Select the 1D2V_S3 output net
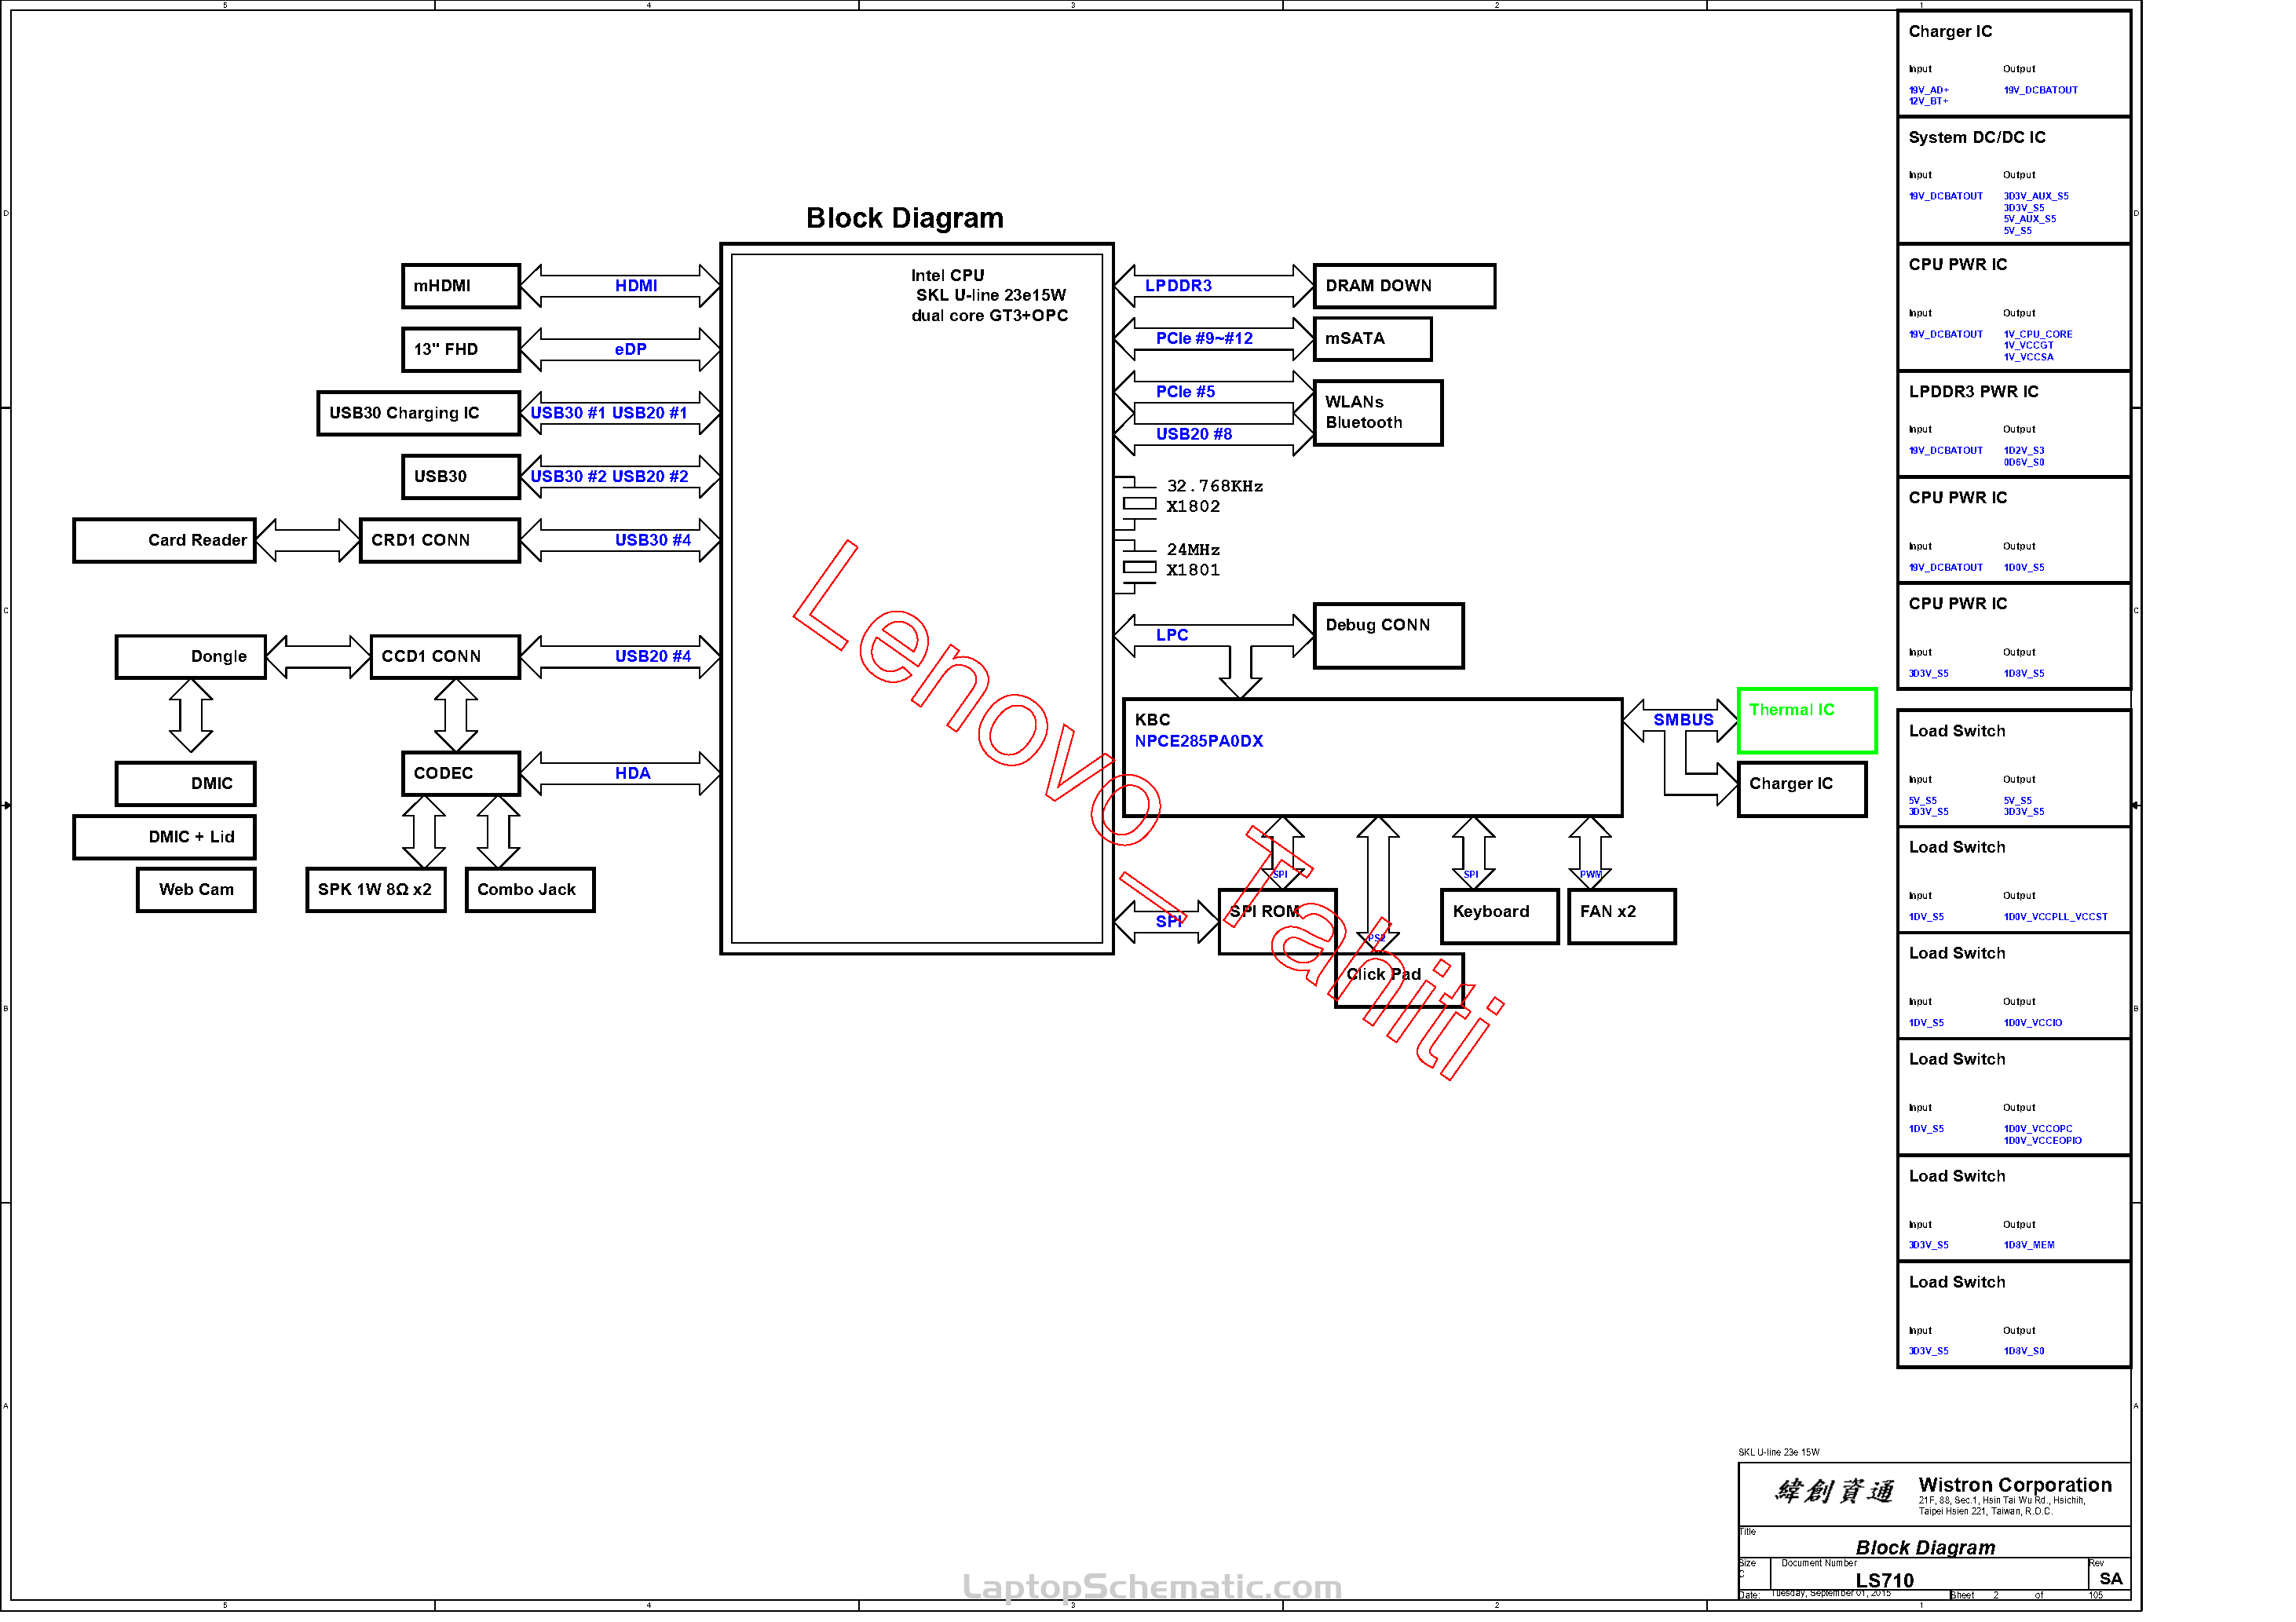Screen dimensions: 2296x1622 tap(2023, 451)
